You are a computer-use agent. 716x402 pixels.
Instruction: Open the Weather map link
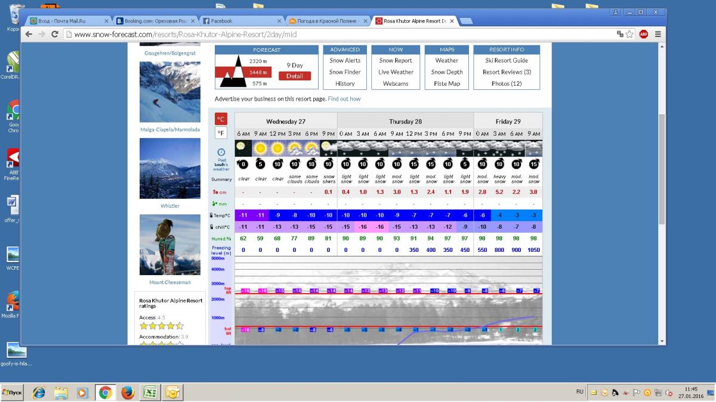tap(447, 60)
